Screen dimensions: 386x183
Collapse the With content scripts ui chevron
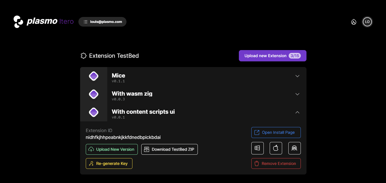[297, 112]
